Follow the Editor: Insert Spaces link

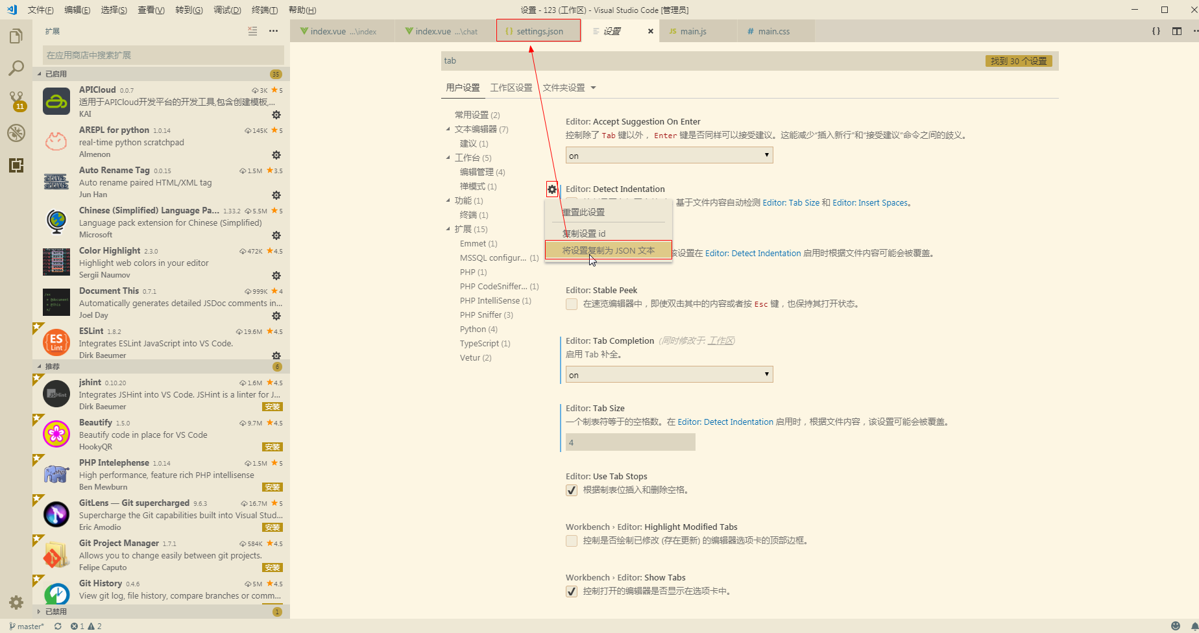[870, 203]
